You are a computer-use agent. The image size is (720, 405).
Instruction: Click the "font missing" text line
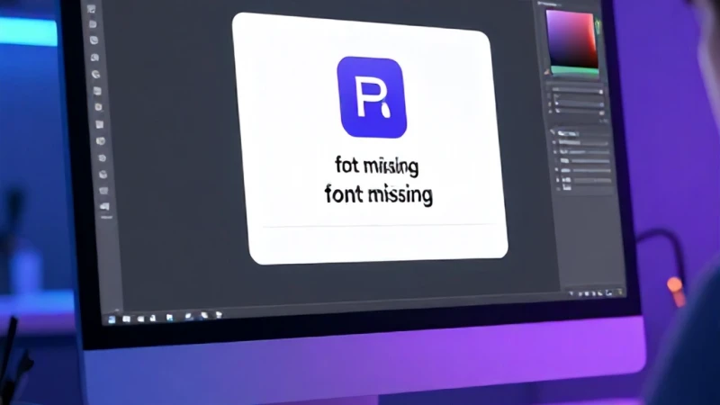378,194
